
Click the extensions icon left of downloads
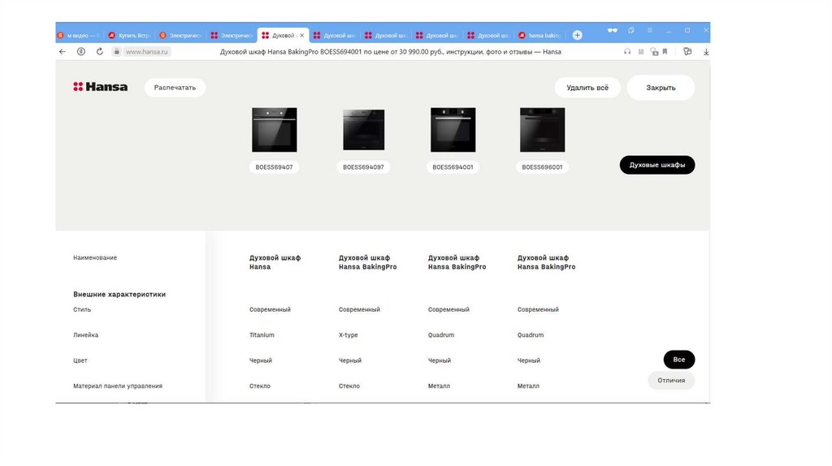687,52
